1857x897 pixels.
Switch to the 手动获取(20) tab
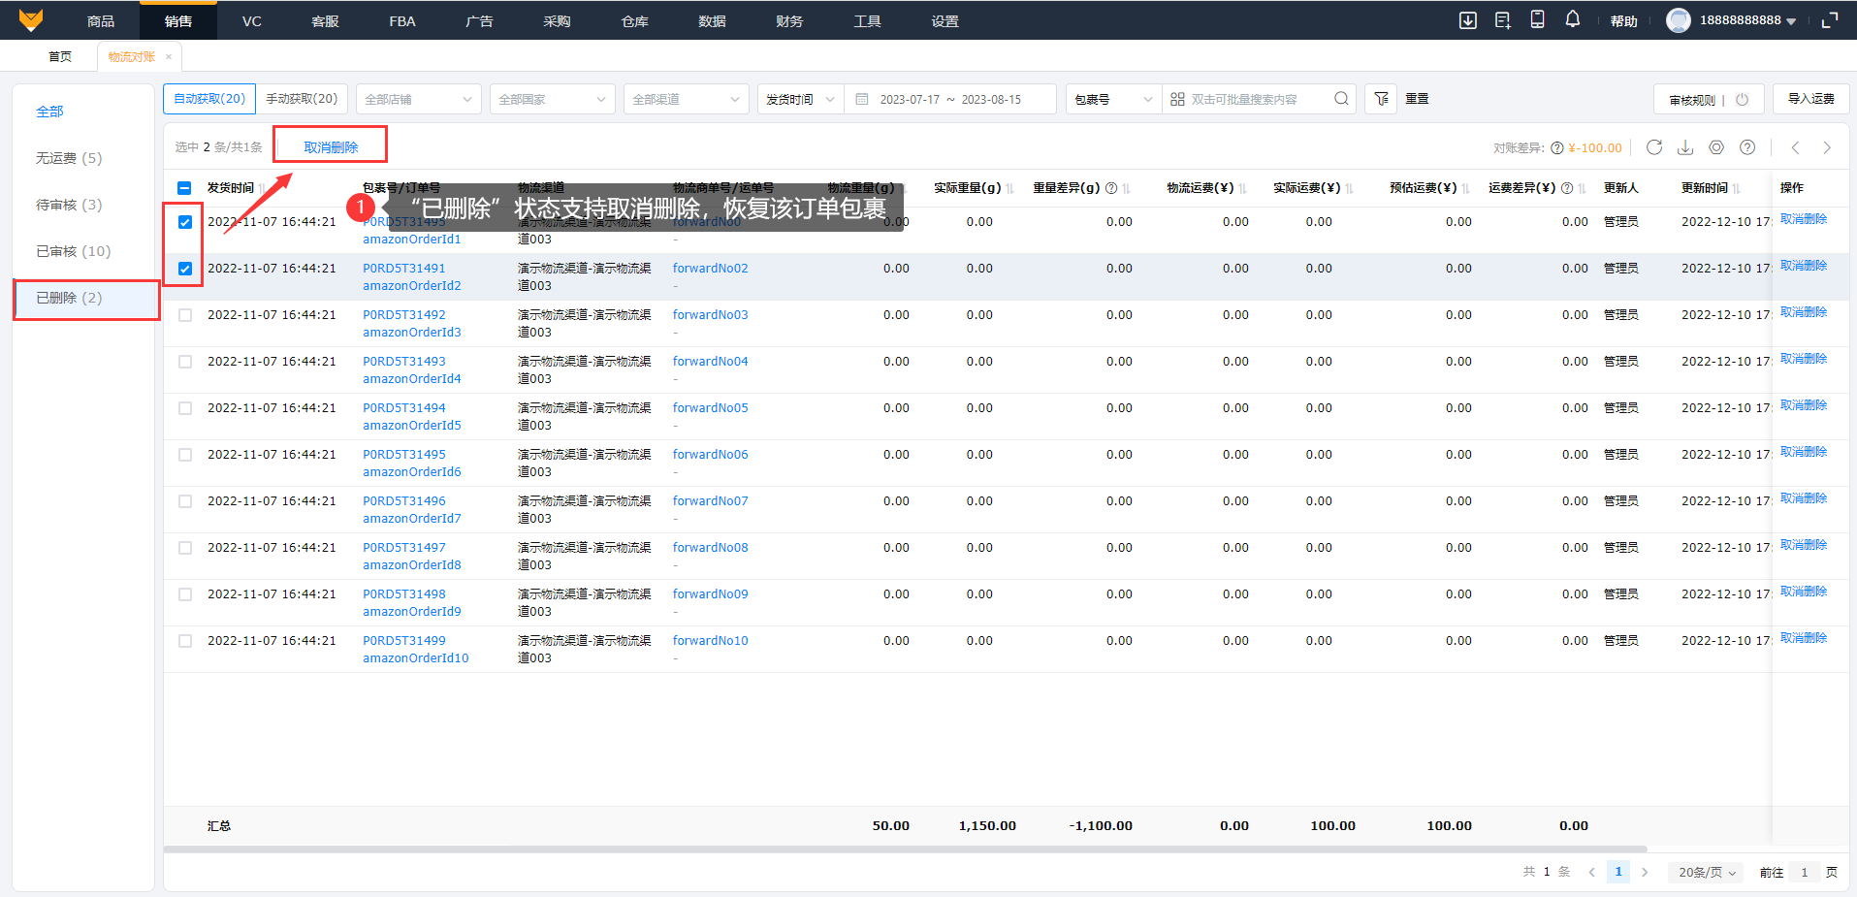(x=302, y=99)
